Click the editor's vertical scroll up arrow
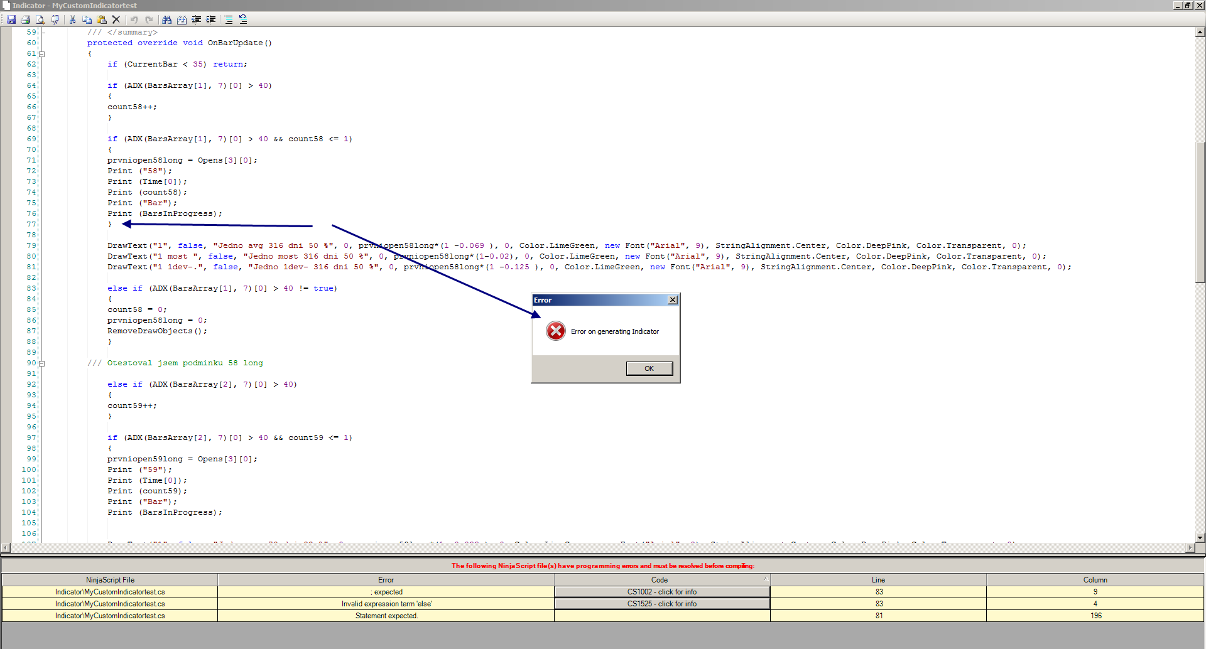Image resolution: width=1206 pixels, height=649 pixels. pyautogui.click(x=1200, y=32)
